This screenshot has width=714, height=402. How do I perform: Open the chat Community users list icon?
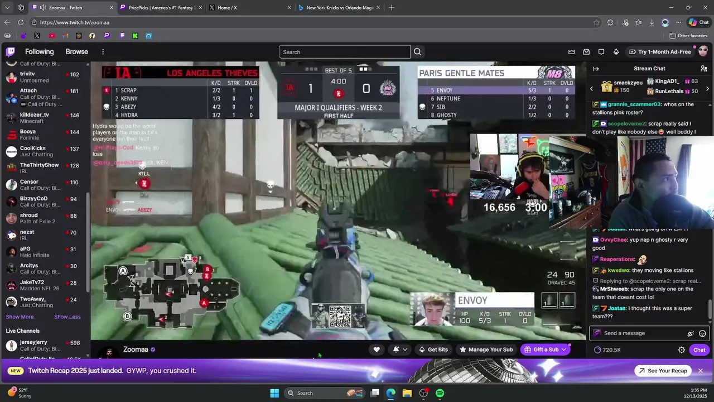click(x=703, y=69)
